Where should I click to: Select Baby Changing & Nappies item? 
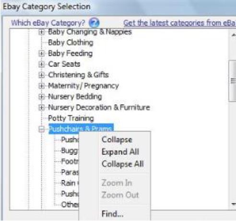pyautogui.click(x=90, y=32)
